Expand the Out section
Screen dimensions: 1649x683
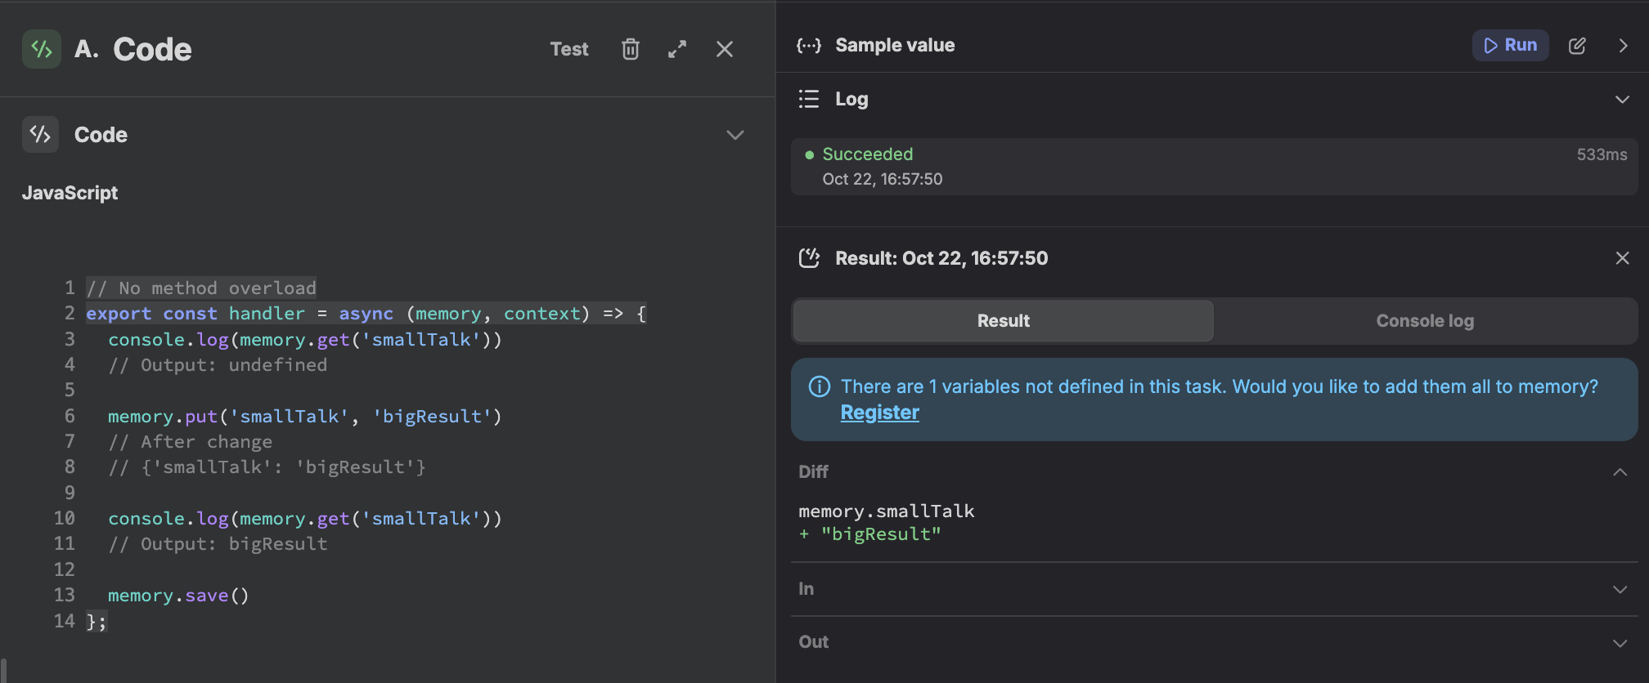tap(1620, 643)
